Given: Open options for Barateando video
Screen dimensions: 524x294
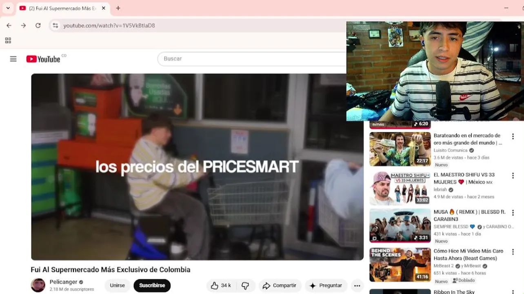Looking at the screenshot, I should click(513, 136).
